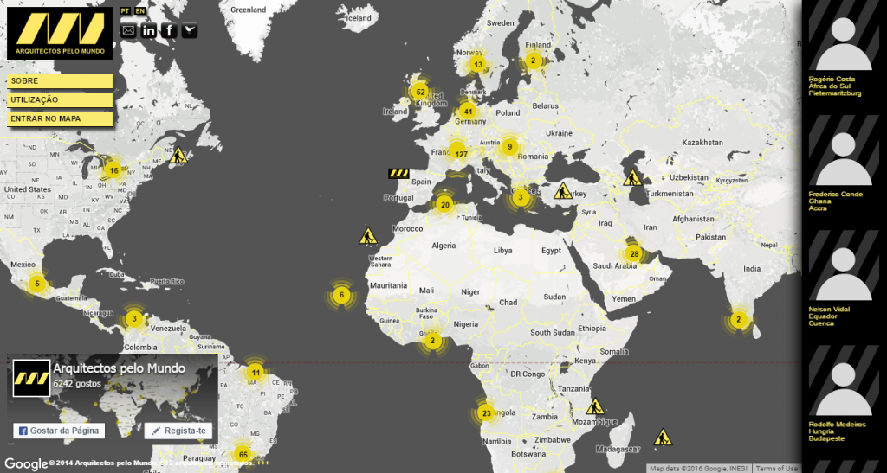Click the construction marker over Turkey
This screenshot has width=887, height=473.
click(x=562, y=191)
